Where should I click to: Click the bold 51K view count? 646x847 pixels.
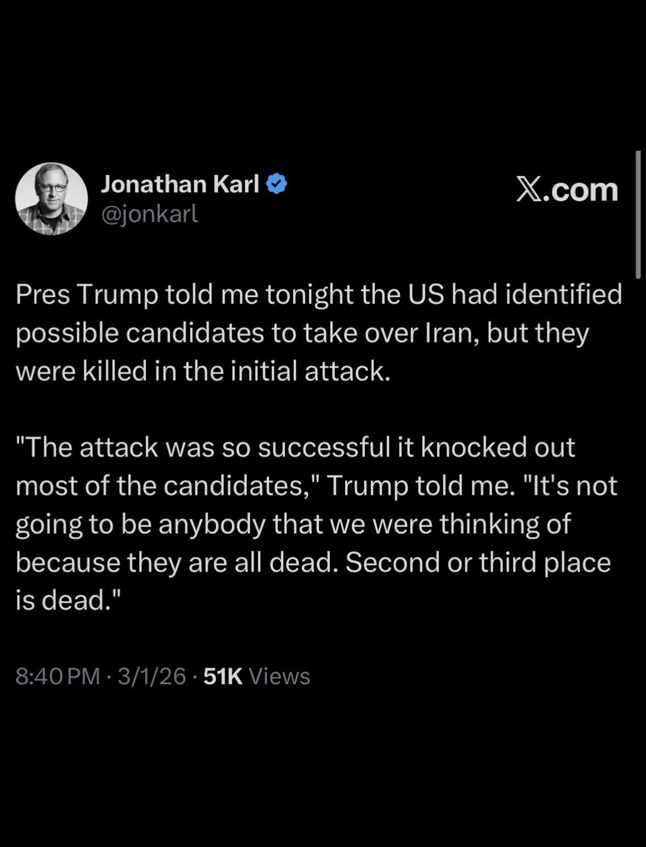pyautogui.click(x=223, y=676)
